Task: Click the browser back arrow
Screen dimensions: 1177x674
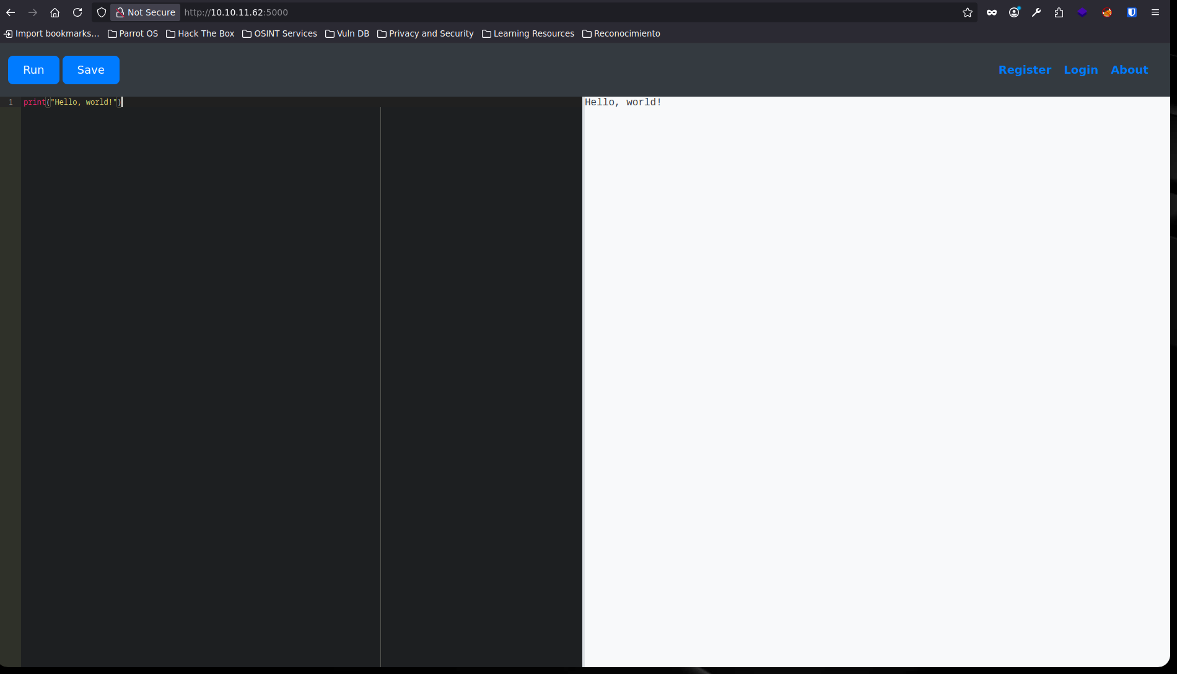Action: [x=11, y=12]
